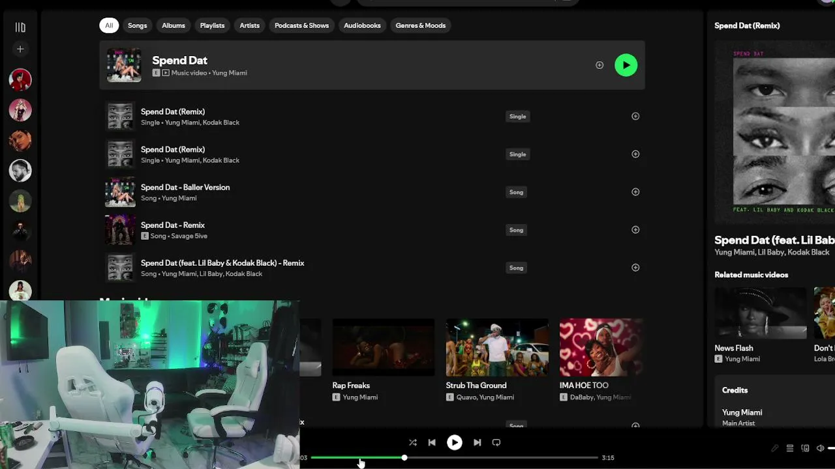835x469 pixels.
Task: Open the Rap Freaks music video thumbnail
Action: coord(384,347)
